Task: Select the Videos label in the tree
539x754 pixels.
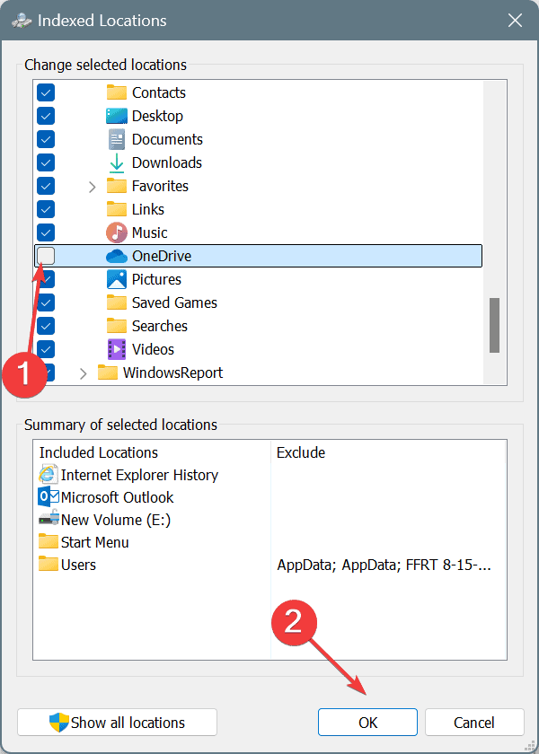Action: [153, 349]
